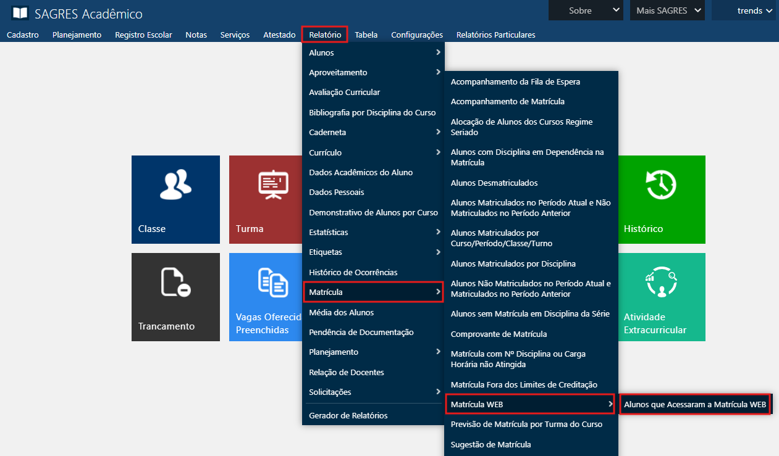The image size is (779, 456).
Task: Open the Atividade Extracurricular tile
Action: (x=661, y=296)
